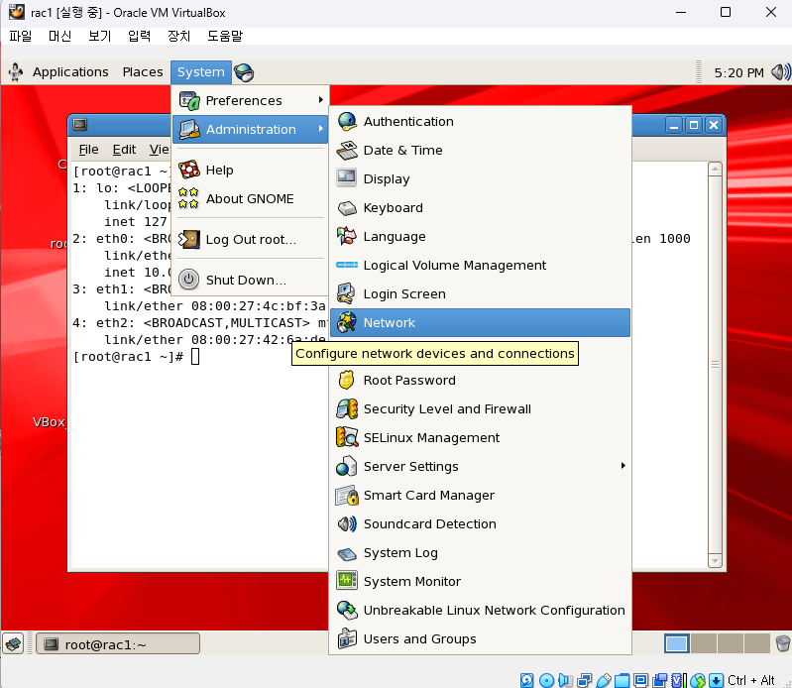
Task: Click the 5:20 PM clock
Action: [x=738, y=73]
